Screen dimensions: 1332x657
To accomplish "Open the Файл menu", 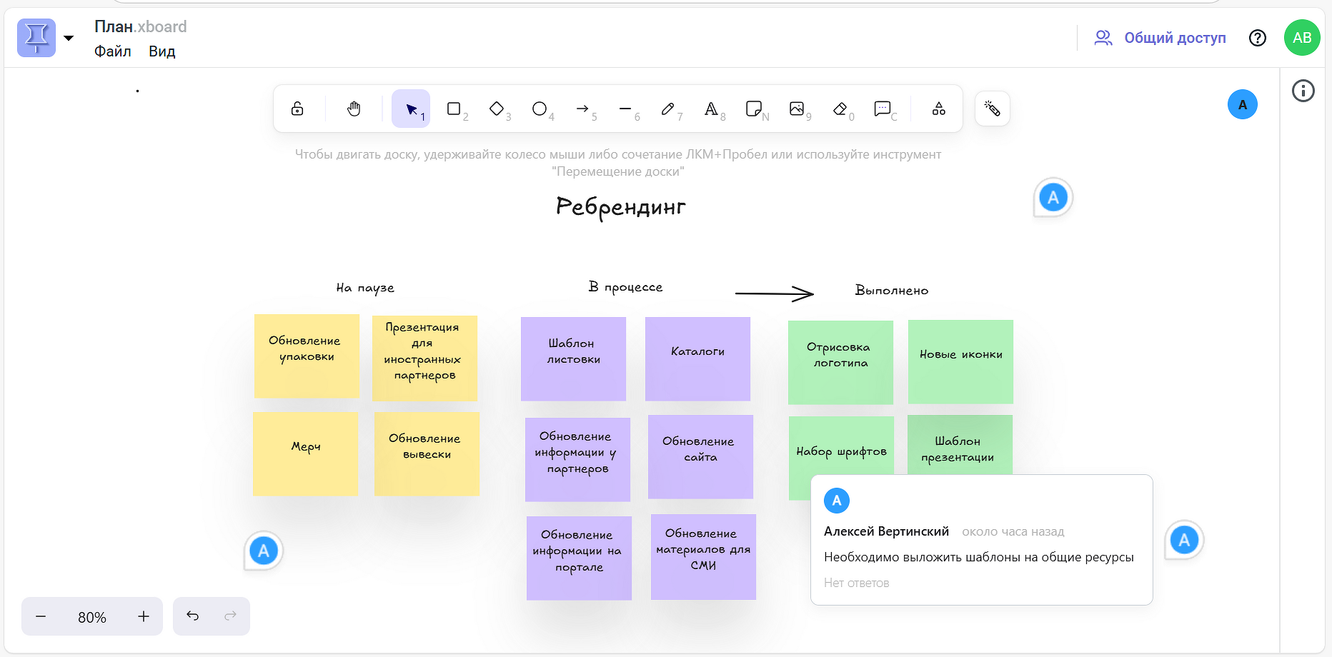I will (x=113, y=51).
